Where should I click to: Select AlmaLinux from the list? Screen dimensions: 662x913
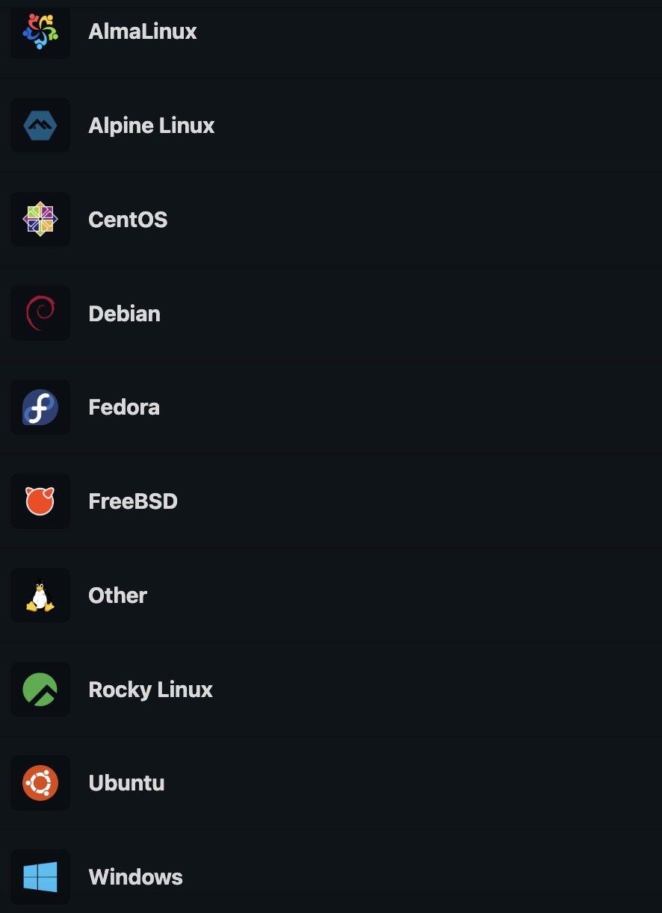tap(143, 31)
